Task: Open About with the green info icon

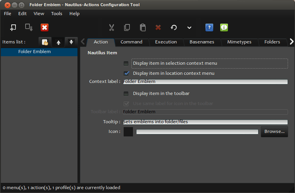Action: click(224, 28)
